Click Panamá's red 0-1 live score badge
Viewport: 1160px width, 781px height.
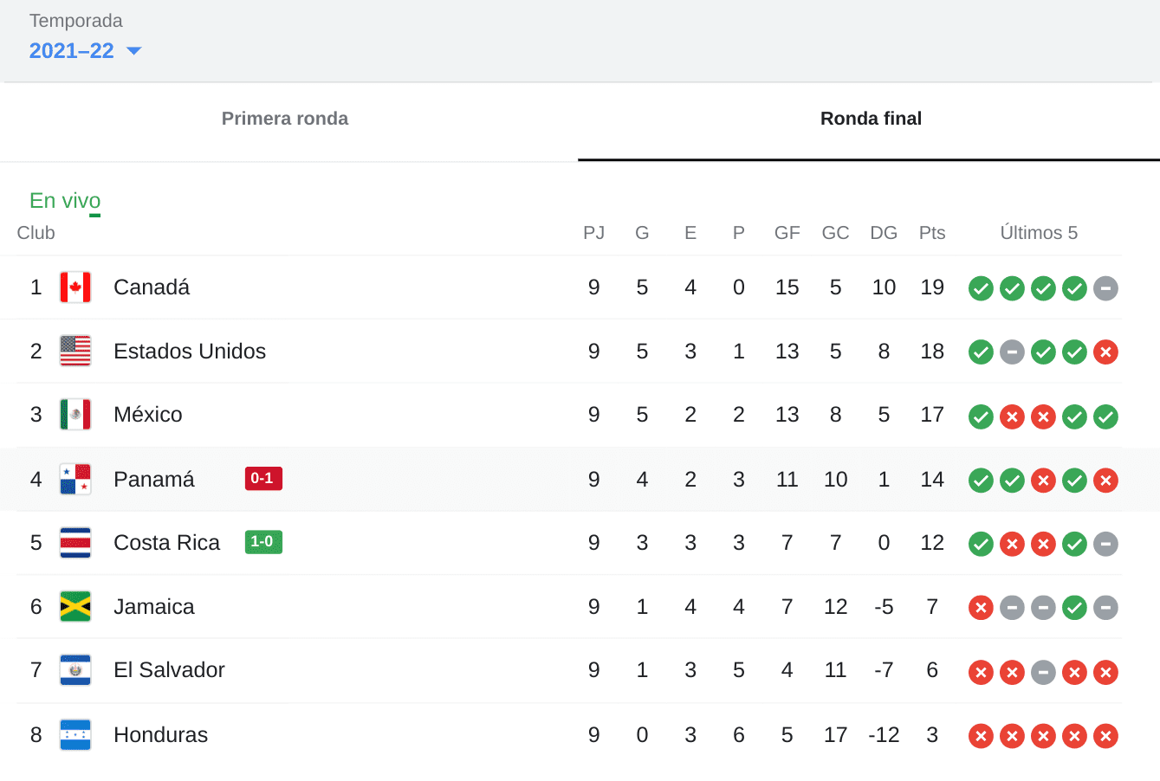click(x=263, y=478)
